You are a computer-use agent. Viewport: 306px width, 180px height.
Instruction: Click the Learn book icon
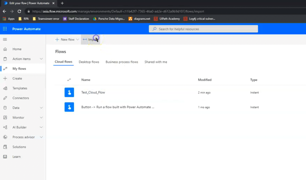5,157
